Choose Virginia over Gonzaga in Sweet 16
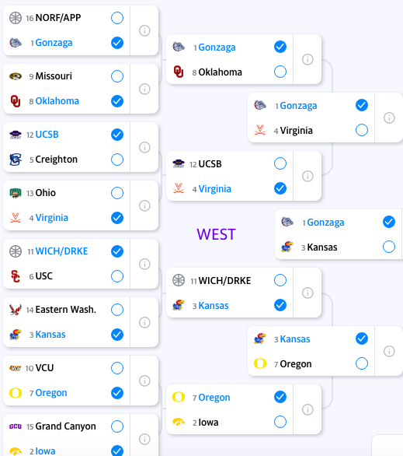 coord(362,130)
